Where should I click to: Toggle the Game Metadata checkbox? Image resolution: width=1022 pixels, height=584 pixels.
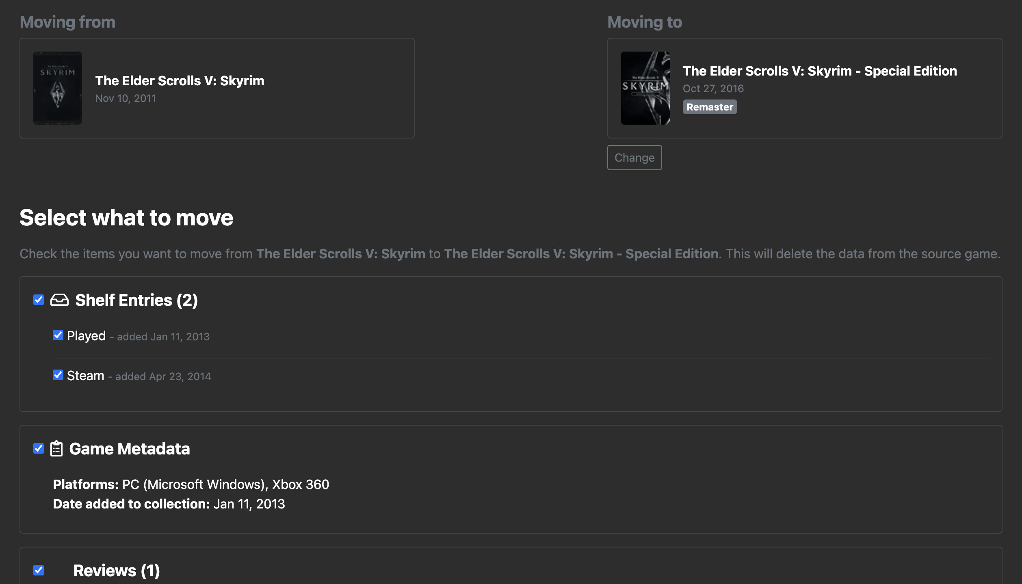[x=39, y=449]
